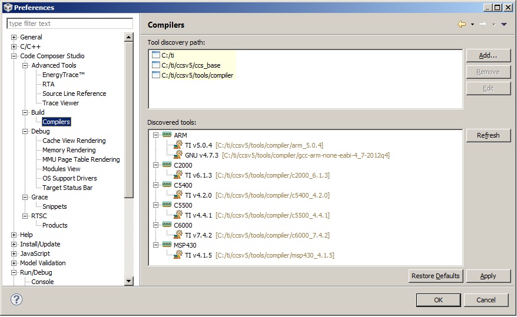
Task: Collapse the Build tree node
Action: 25,112
